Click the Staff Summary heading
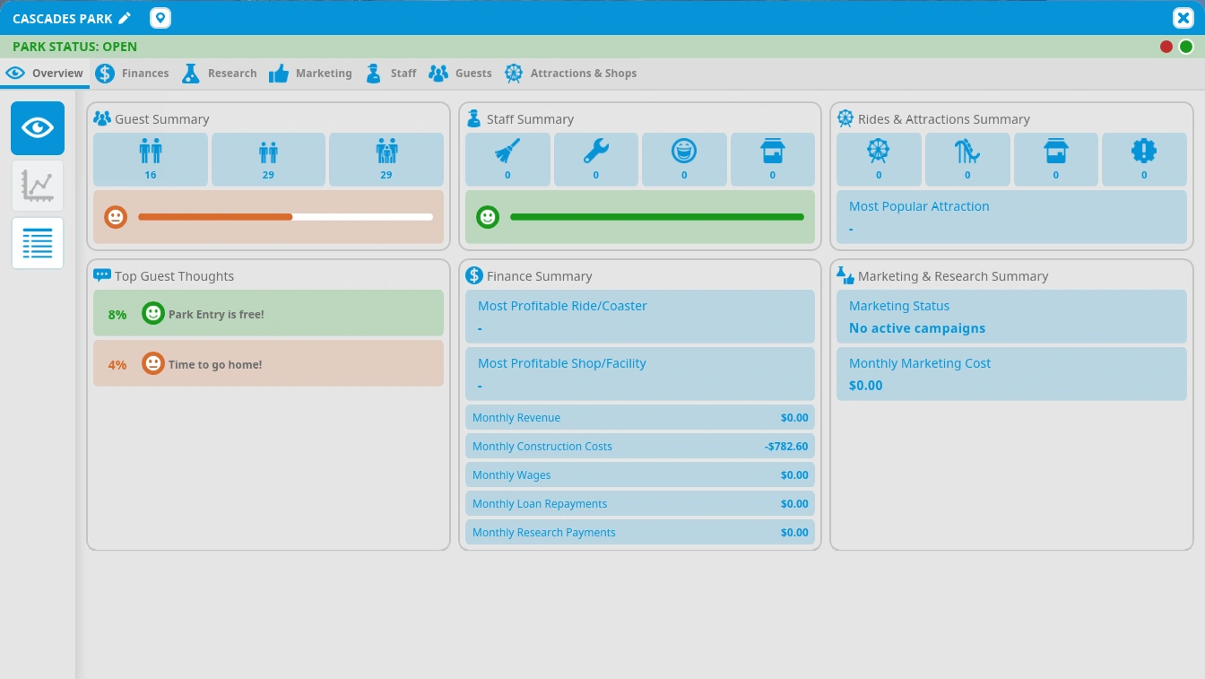 (530, 119)
